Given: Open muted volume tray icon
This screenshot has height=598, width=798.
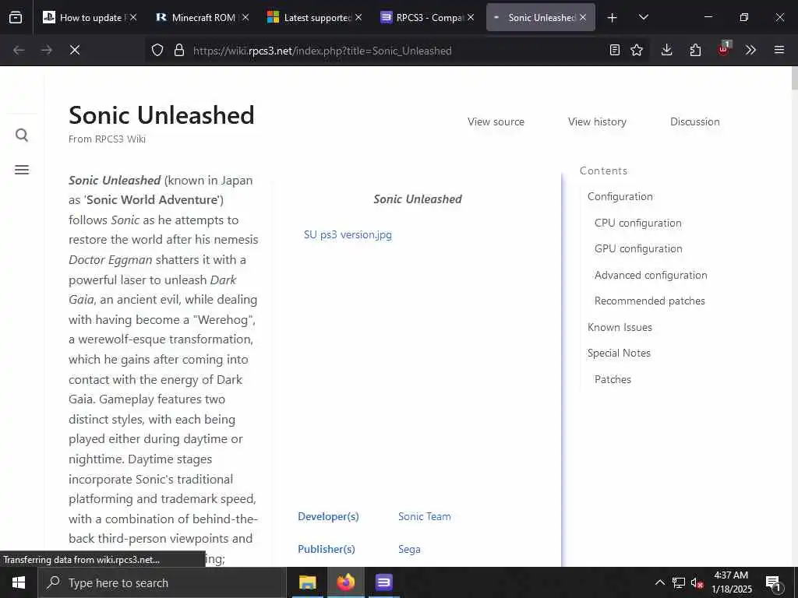Looking at the screenshot, I should (x=697, y=582).
